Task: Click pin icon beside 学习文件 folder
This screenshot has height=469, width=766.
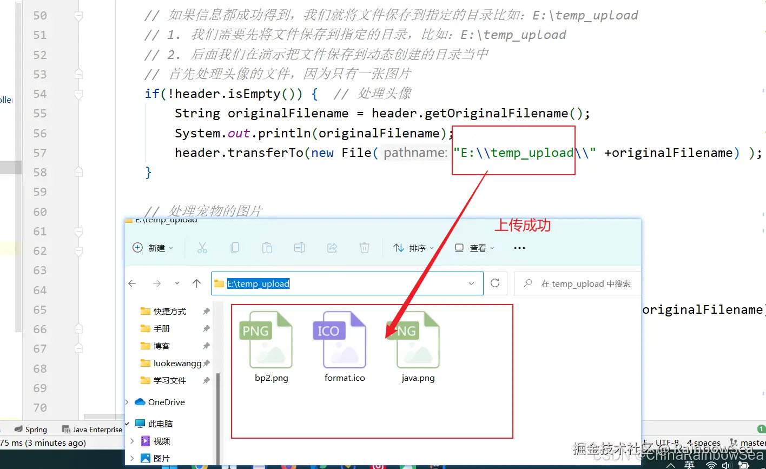Action: (206, 380)
